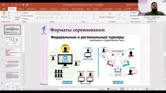Switch to the Конструктор ribbon tab
The height and width of the screenshot is (93, 166).
[31, 9]
